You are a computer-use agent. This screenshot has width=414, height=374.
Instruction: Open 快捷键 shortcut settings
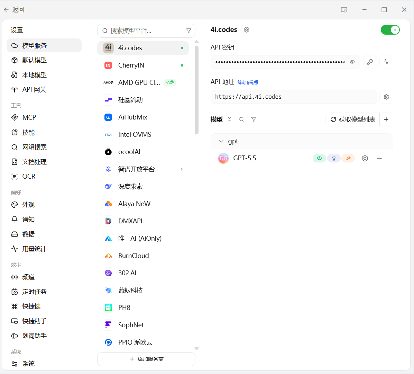tap(44, 306)
